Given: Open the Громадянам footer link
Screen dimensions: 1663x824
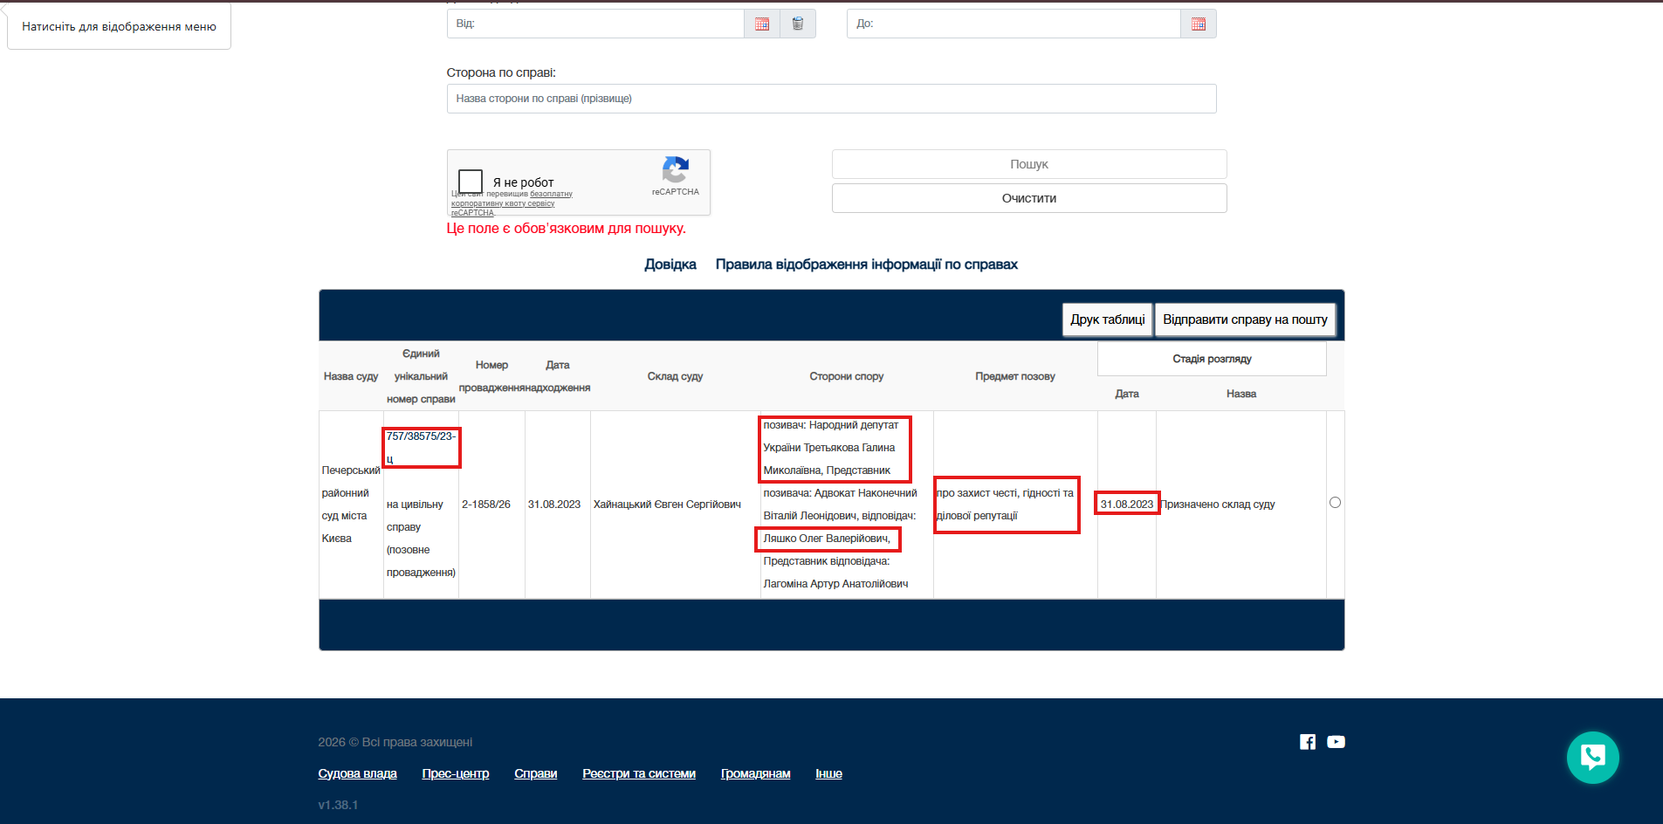Looking at the screenshot, I should click(x=756, y=773).
